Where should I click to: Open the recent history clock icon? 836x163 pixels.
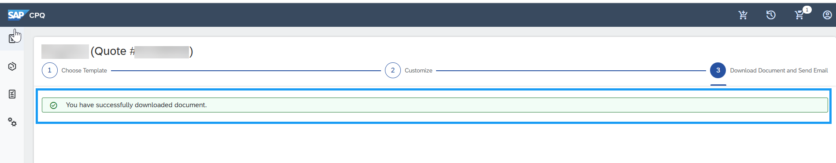click(x=771, y=15)
